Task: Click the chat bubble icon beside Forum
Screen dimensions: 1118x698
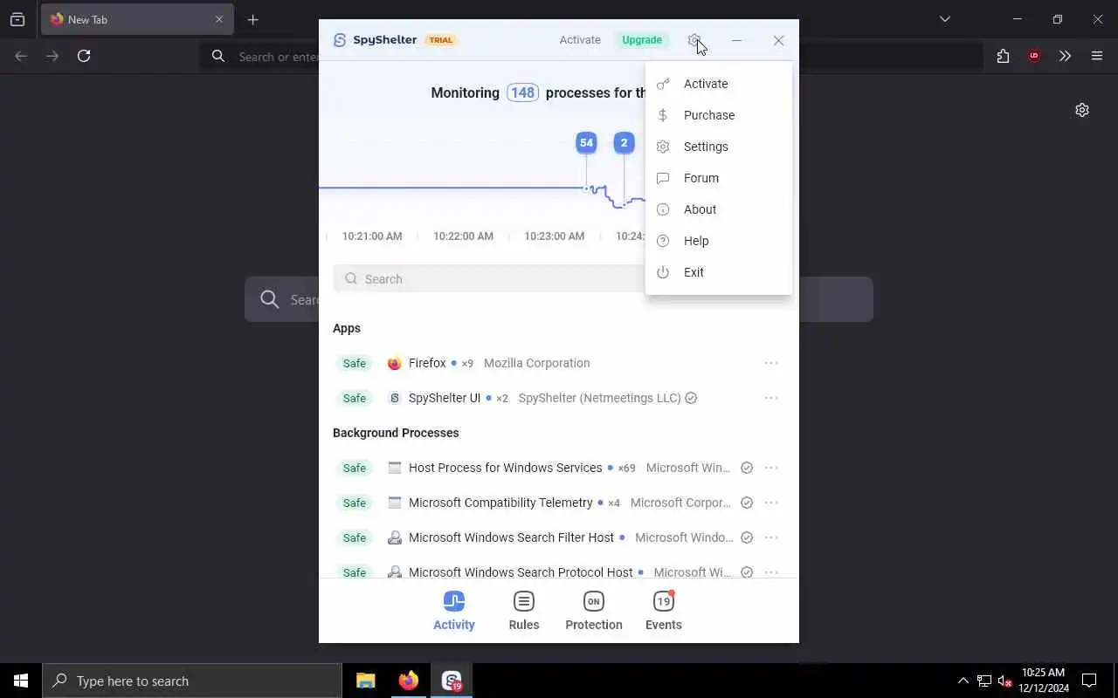Action: [663, 178]
